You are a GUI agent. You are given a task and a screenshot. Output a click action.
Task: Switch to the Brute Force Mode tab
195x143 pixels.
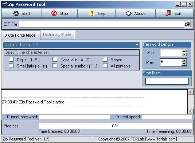(21, 35)
